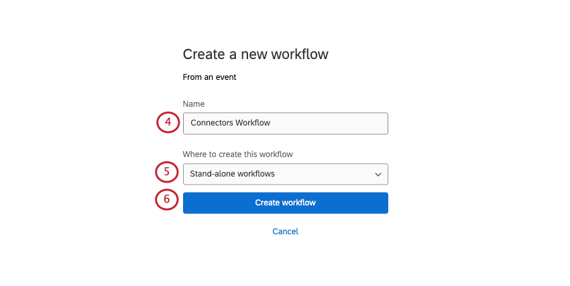This screenshot has height=286, width=570.
Task: Select the 'Stand-alone workflows' combo box text
Action: (x=232, y=175)
